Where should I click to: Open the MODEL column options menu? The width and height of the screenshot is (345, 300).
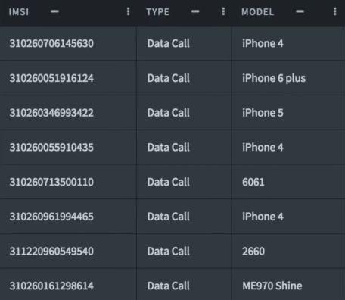335,11
